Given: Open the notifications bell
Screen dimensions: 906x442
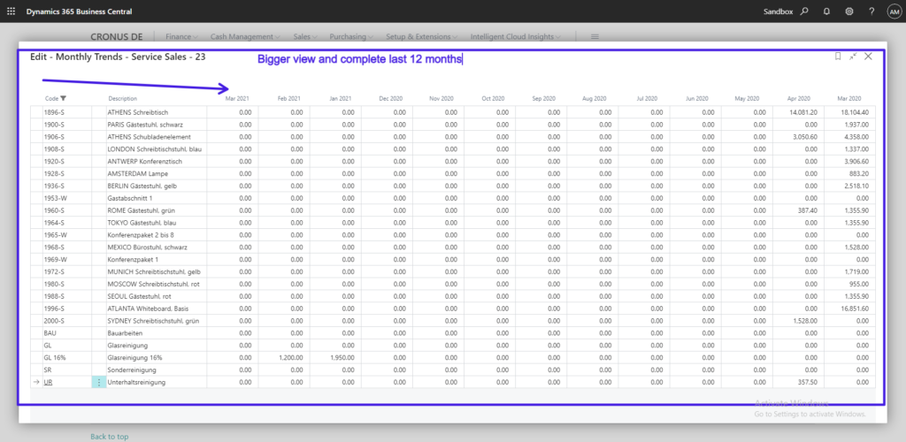Looking at the screenshot, I should (826, 11).
